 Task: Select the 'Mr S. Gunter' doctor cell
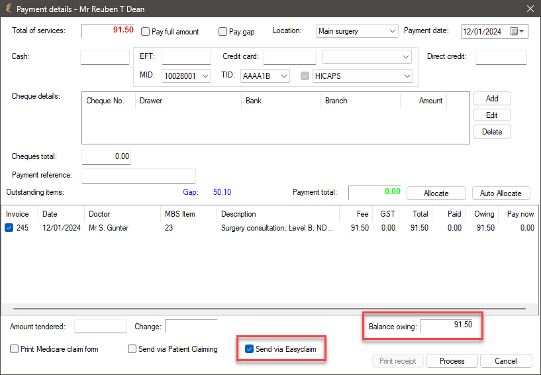tap(109, 228)
